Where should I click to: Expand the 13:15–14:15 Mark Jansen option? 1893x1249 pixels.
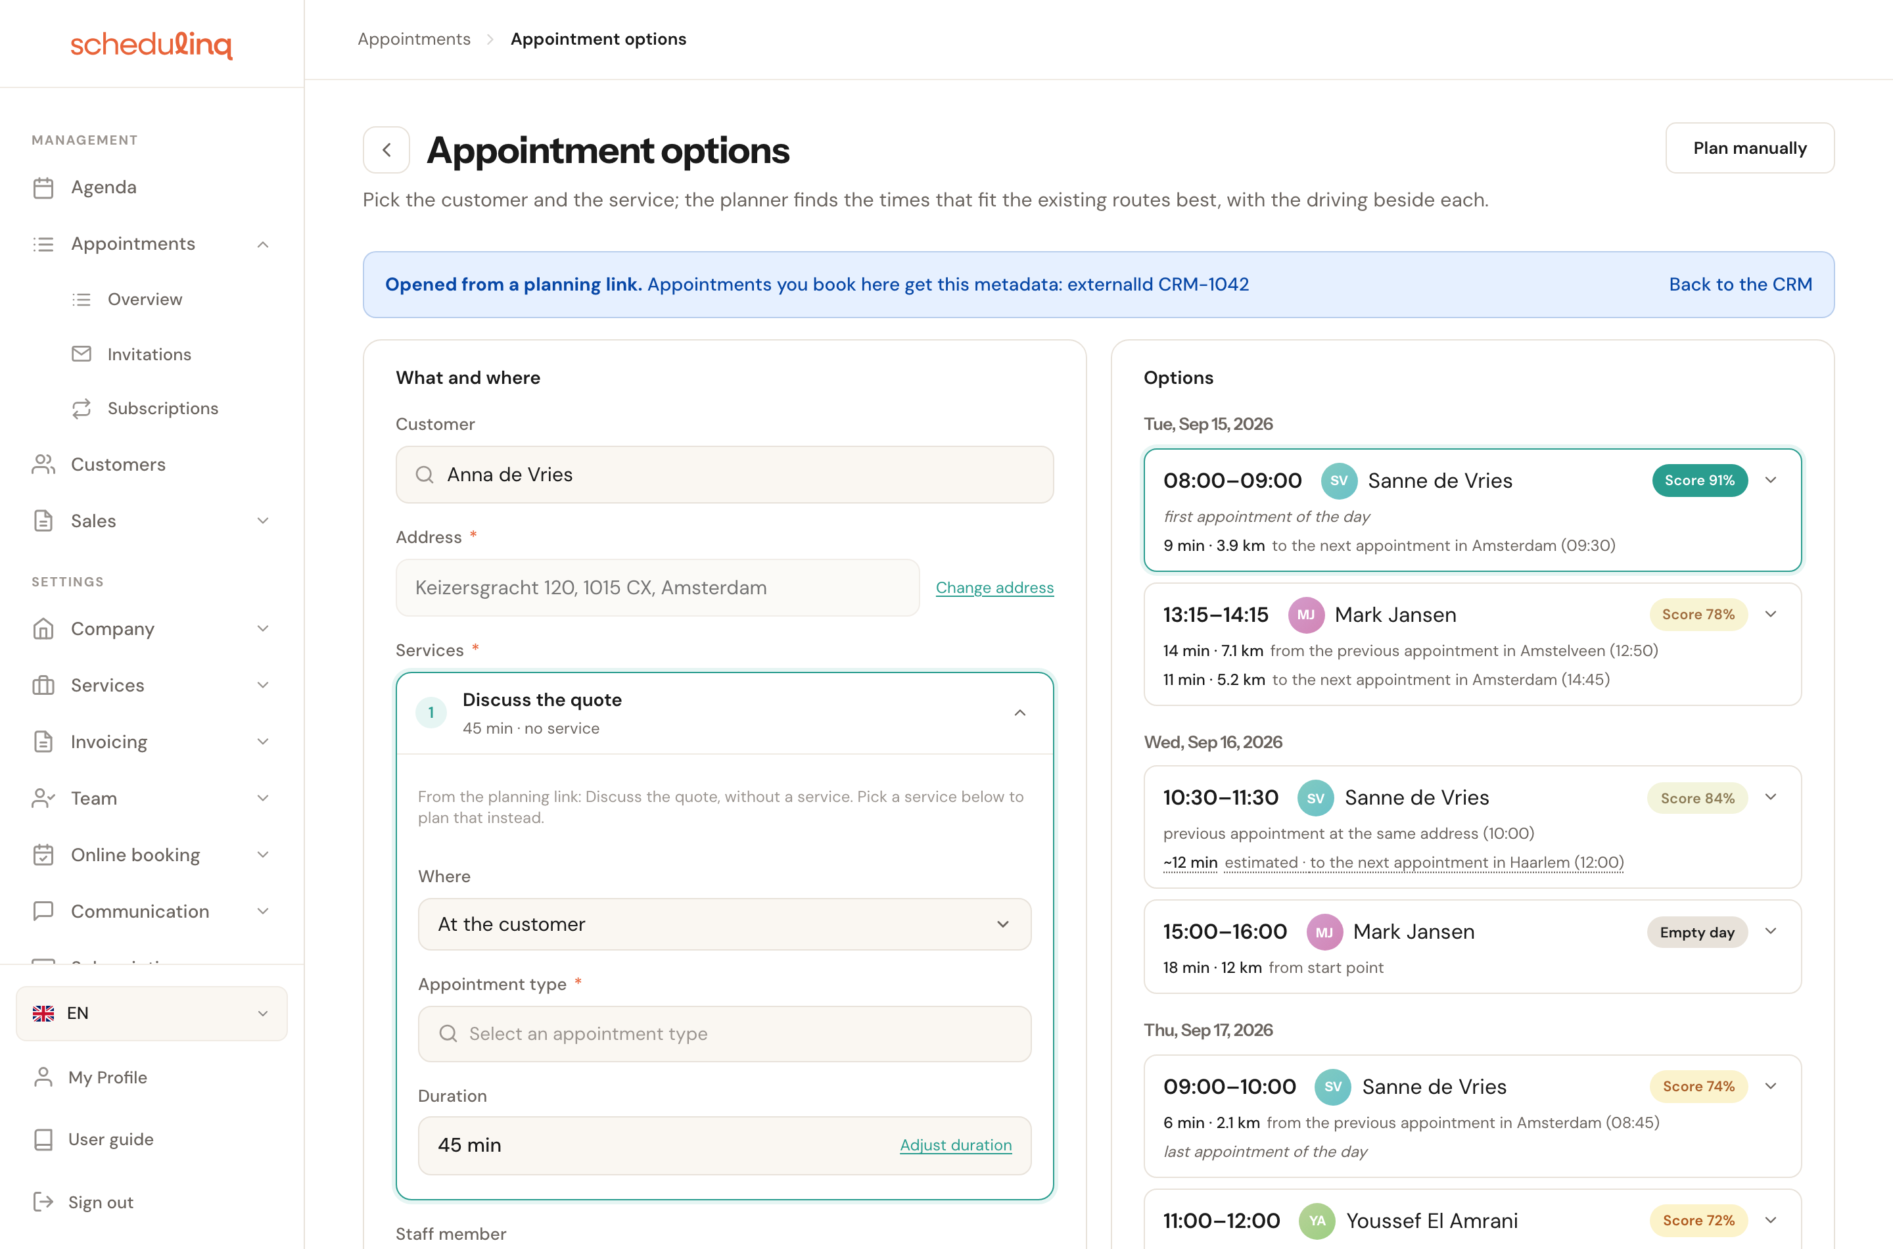click(1770, 614)
